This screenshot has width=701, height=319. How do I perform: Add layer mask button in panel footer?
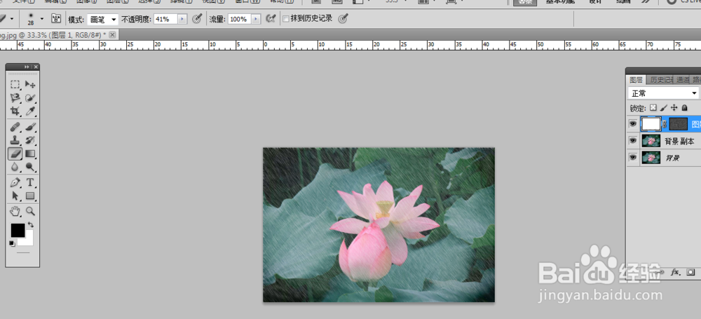[x=690, y=272]
